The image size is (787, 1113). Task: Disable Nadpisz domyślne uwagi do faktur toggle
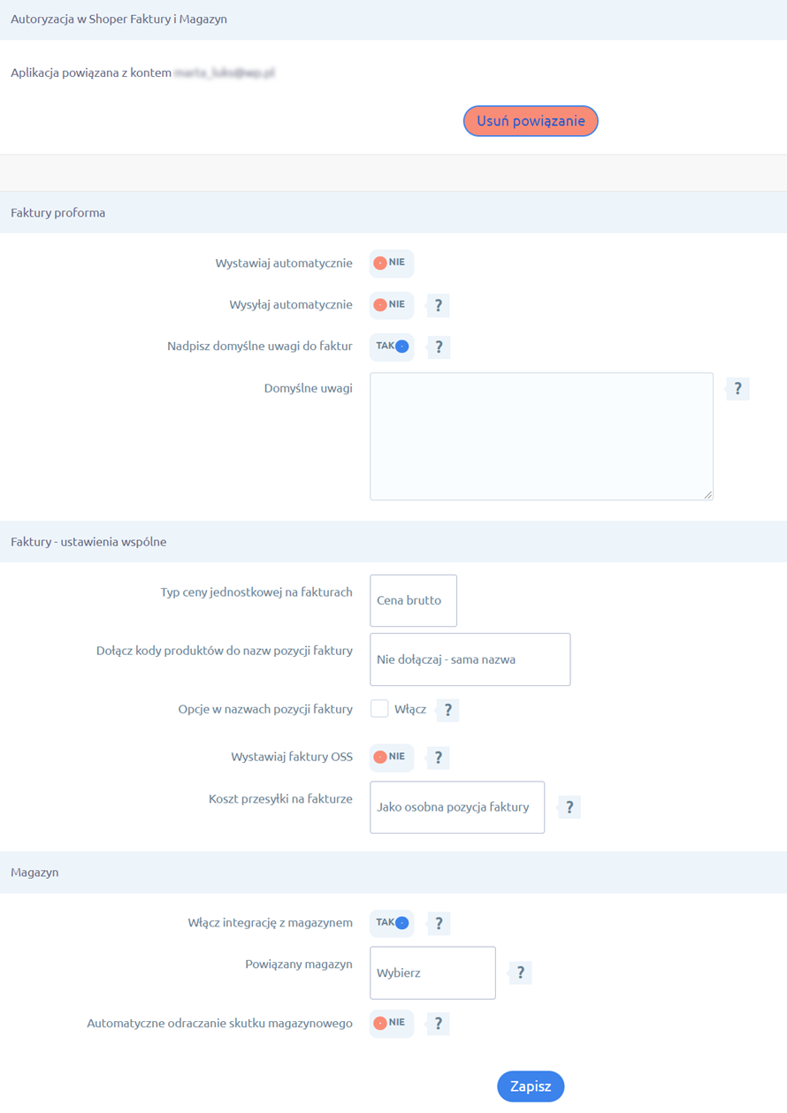tap(392, 347)
